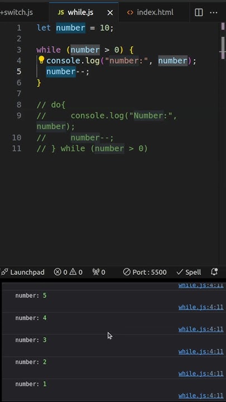Place the cursor on line number 5

click(19, 71)
